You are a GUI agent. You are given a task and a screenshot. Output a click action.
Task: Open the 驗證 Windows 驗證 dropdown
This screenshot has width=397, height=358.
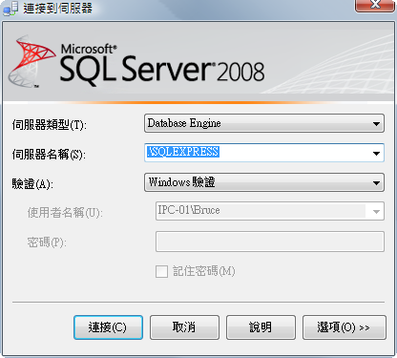coord(264,182)
